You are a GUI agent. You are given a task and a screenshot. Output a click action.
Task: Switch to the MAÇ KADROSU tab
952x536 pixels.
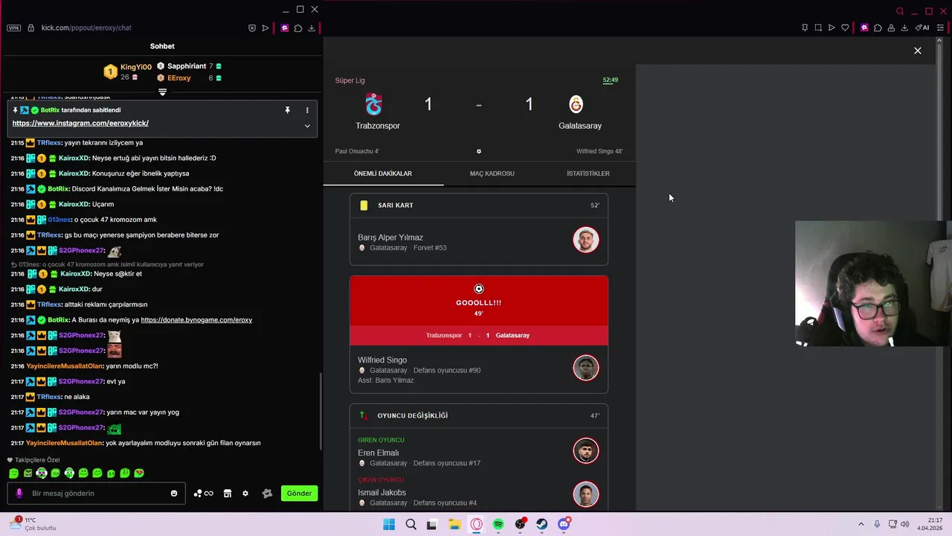click(492, 173)
